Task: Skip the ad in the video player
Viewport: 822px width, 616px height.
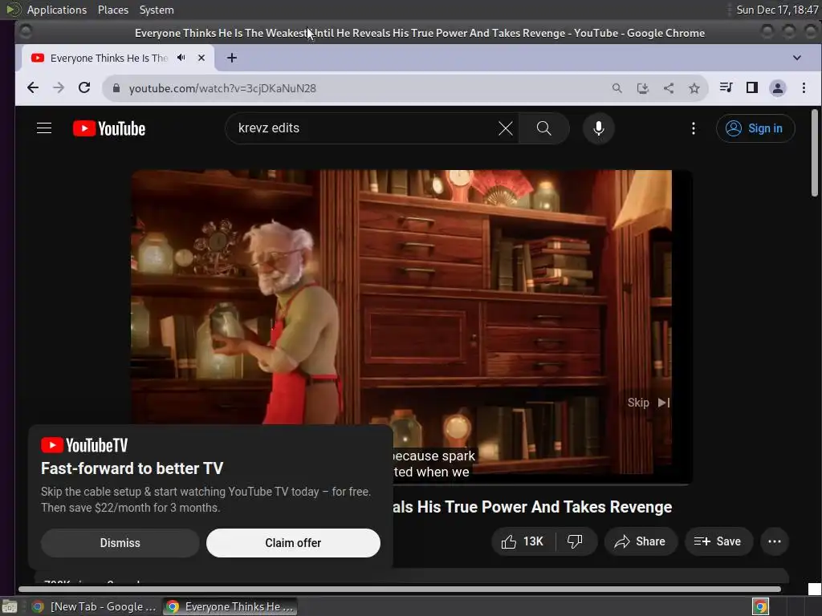Action: click(x=649, y=403)
